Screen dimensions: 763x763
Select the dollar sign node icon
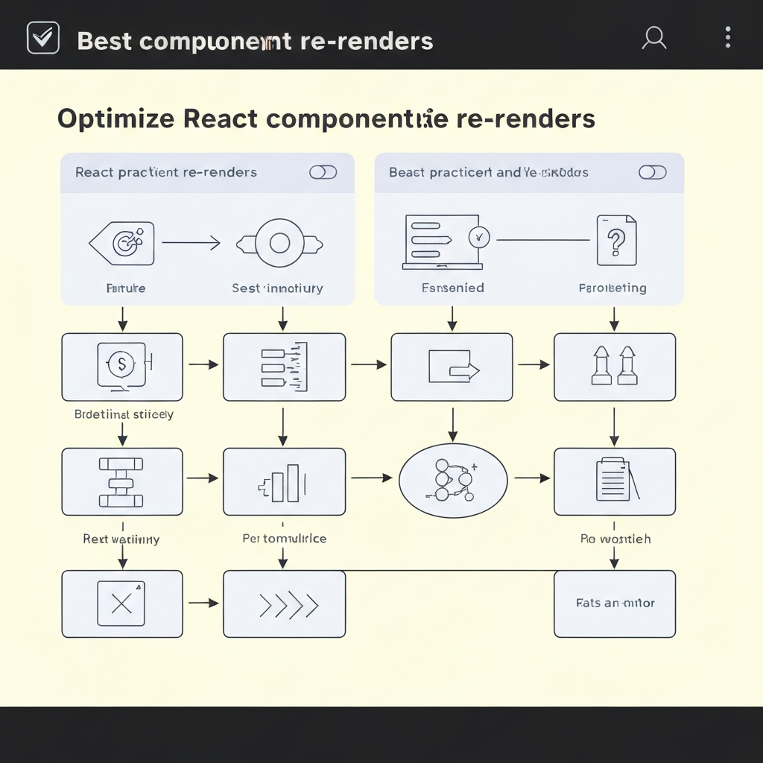(x=121, y=365)
